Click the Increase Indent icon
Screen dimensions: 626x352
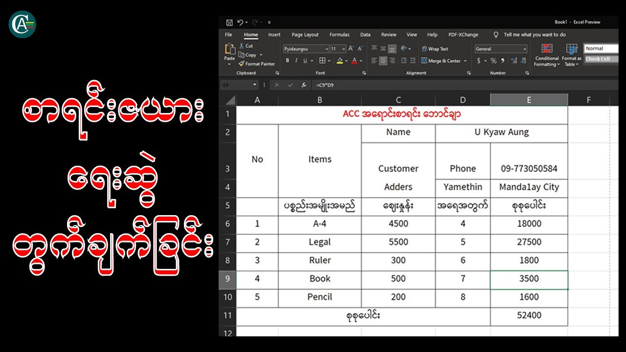point(413,61)
